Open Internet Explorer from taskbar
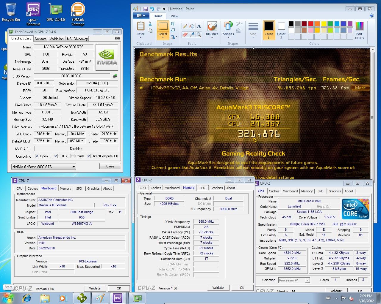This screenshot has width=381, height=304. pos(27,298)
